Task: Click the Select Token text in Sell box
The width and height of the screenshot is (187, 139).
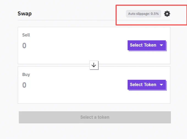Action: coord(143,45)
